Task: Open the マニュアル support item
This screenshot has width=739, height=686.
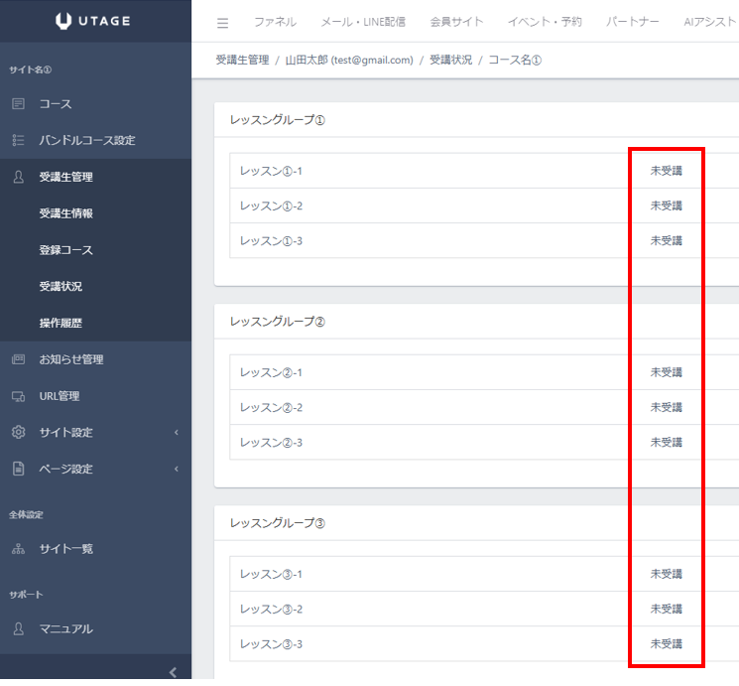Action: pos(65,628)
